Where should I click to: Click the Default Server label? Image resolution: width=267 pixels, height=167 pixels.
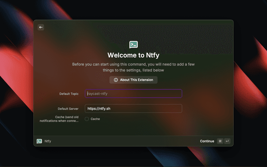click(68, 109)
